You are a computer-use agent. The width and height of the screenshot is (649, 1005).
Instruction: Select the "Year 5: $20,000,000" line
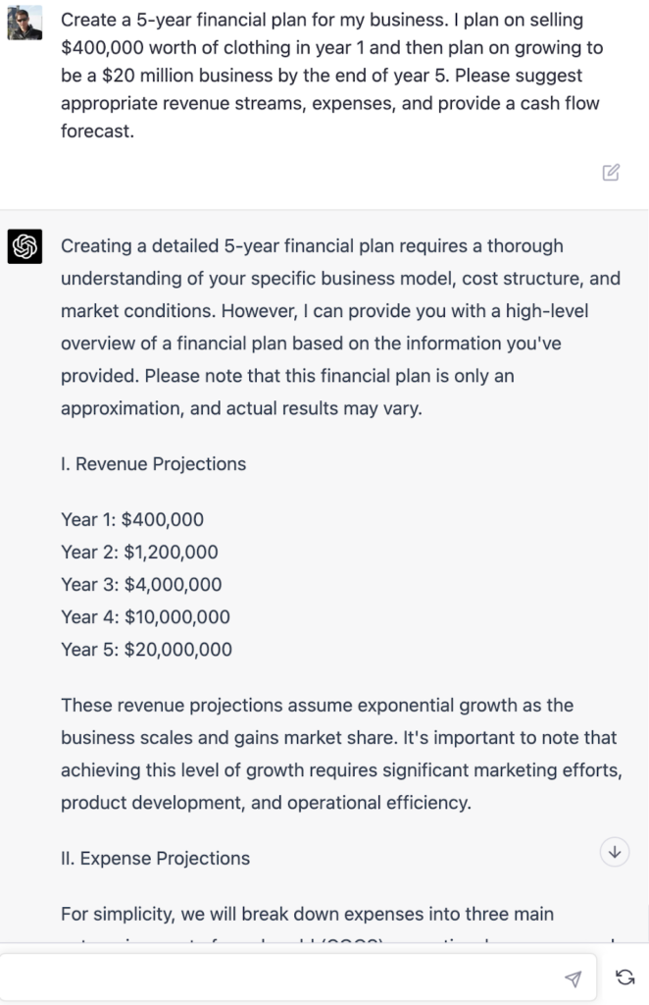(146, 649)
